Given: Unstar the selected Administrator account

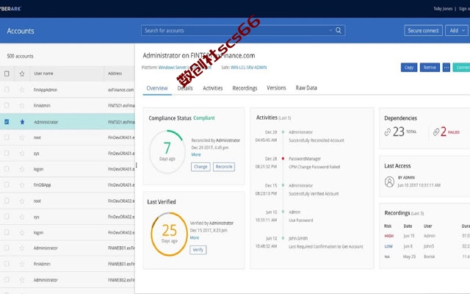Looking at the screenshot, I should [x=22, y=122].
